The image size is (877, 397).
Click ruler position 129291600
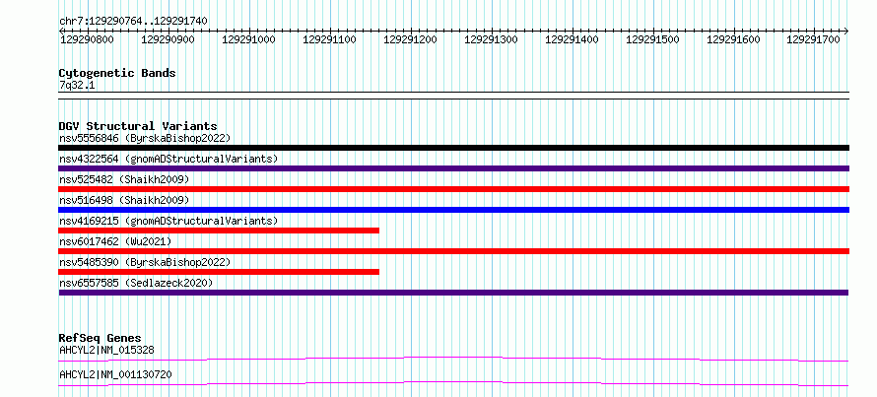[x=734, y=39]
